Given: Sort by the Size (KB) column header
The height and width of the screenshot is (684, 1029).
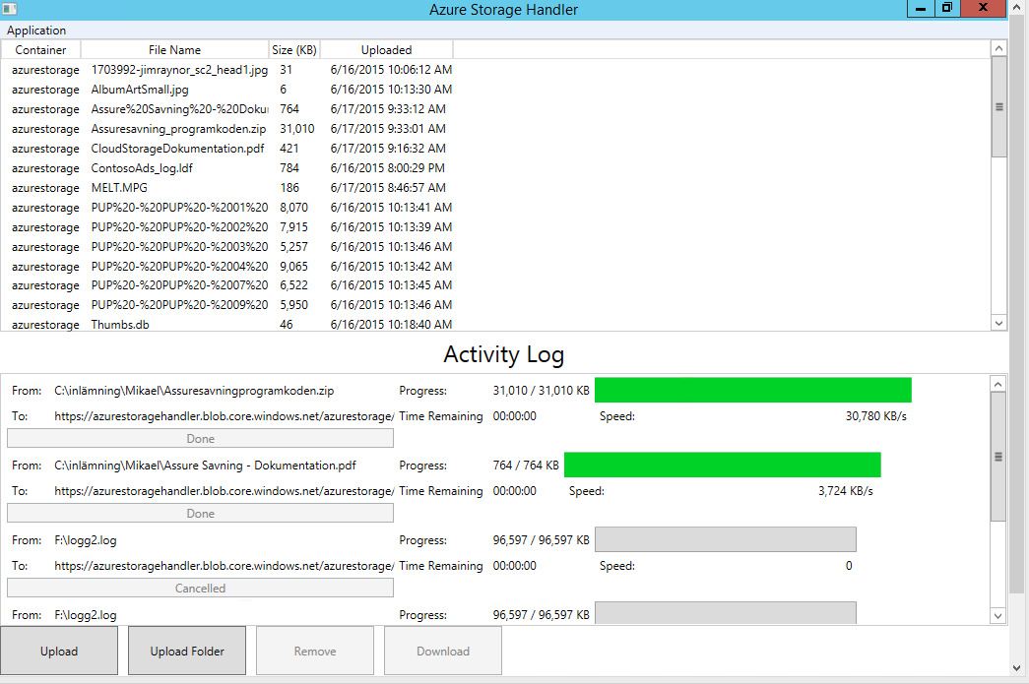Looking at the screenshot, I should tap(294, 50).
